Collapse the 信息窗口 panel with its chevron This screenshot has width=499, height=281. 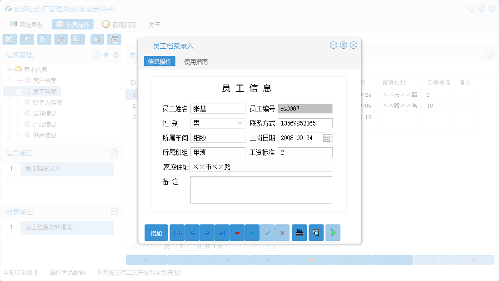tap(115, 152)
